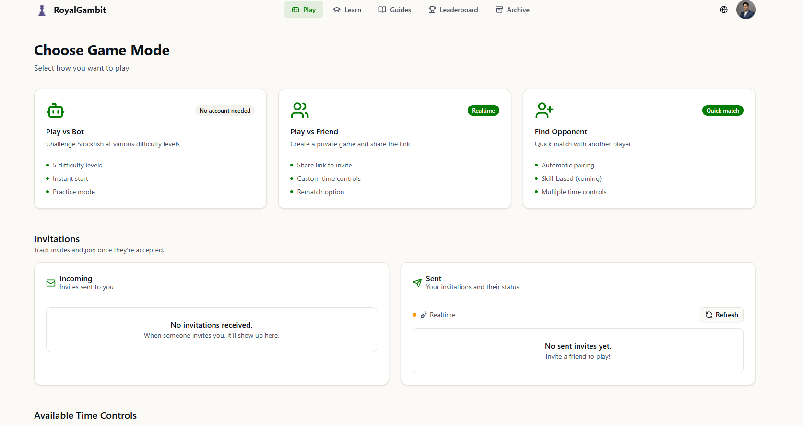Viewport: 803px width, 426px height.
Task: Click the 'Practice mode' bullet text
Action: coord(74,192)
